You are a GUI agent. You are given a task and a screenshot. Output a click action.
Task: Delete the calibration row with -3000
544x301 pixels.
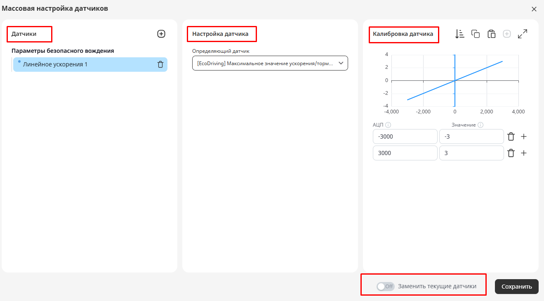click(x=511, y=136)
